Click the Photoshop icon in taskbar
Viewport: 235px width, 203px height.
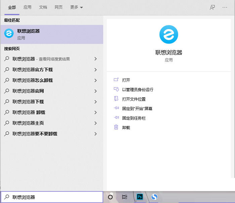coord(140,197)
